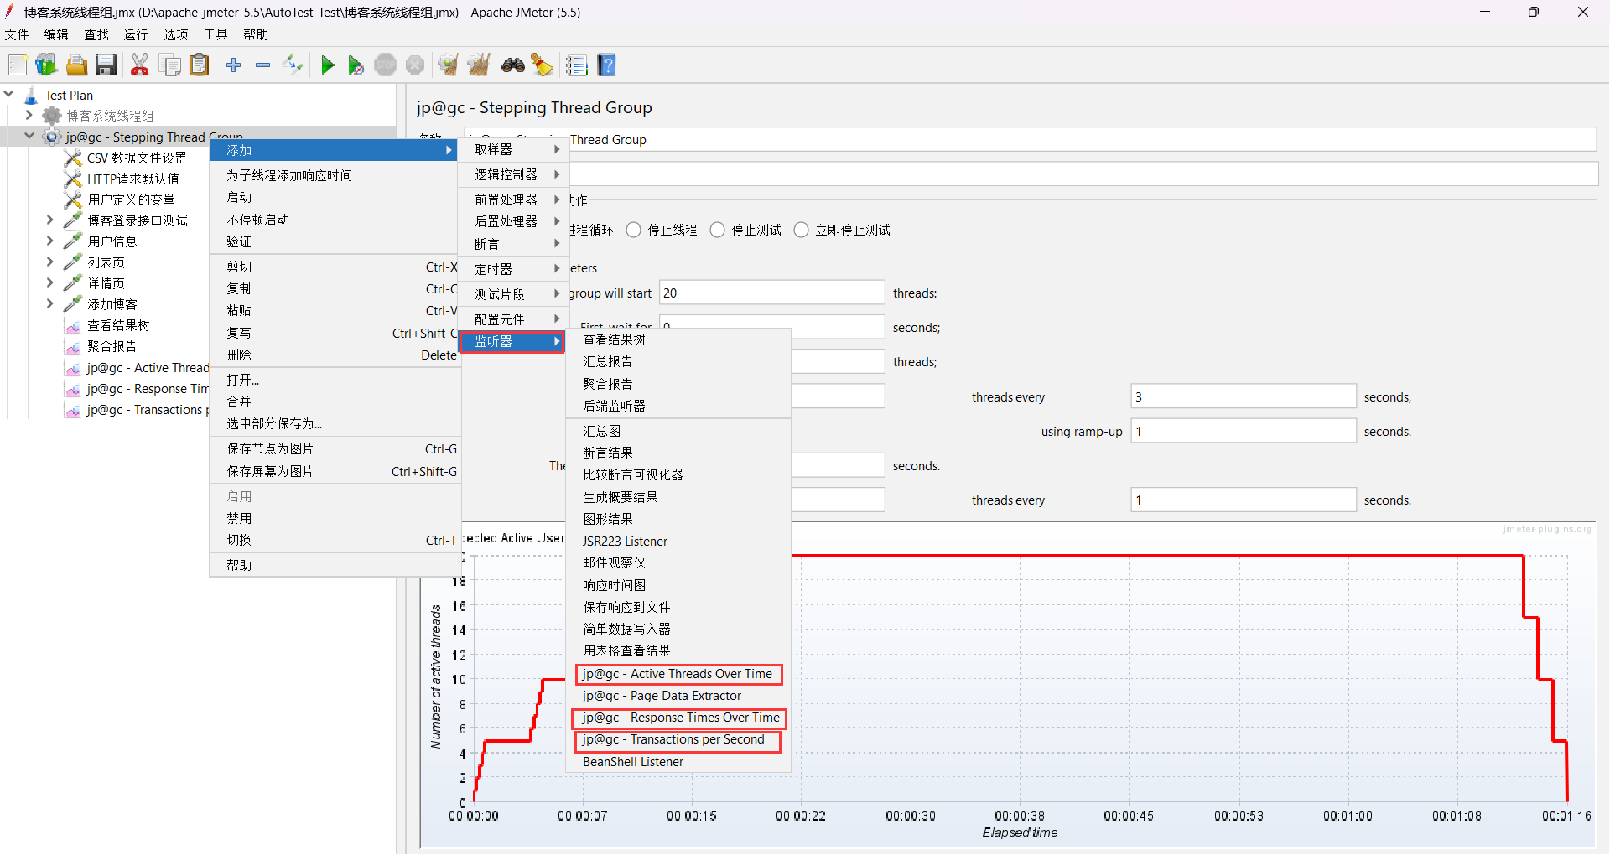Expand all nodes with plus icon
Image resolution: width=1610 pixels, height=855 pixels.
point(234,65)
